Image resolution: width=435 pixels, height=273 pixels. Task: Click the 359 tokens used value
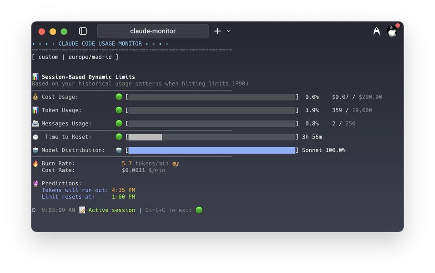click(x=337, y=110)
